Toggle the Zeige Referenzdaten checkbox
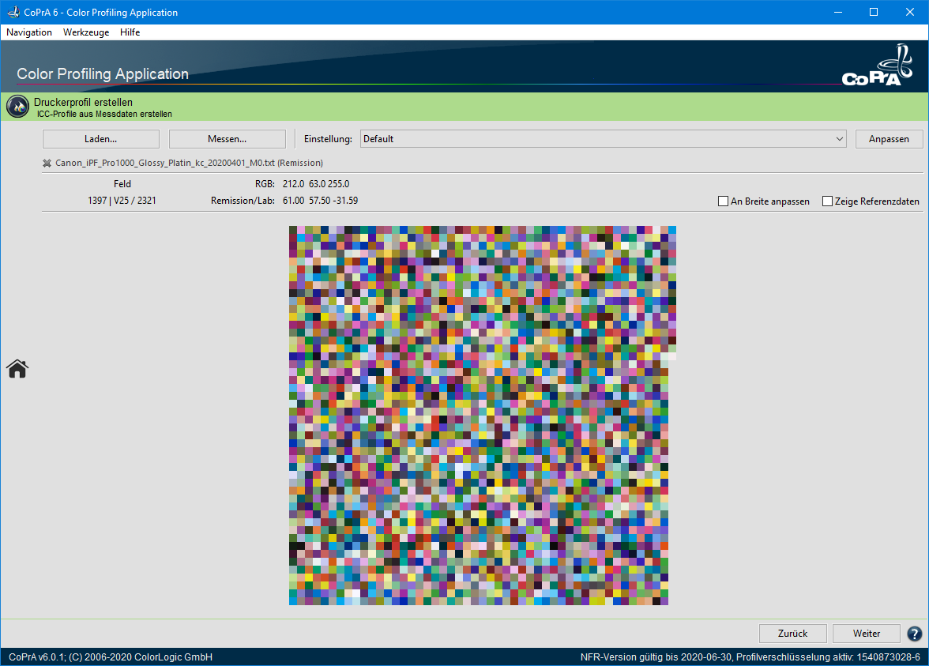Screen dimensions: 929x666 pyautogui.click(x=828, y=201)
